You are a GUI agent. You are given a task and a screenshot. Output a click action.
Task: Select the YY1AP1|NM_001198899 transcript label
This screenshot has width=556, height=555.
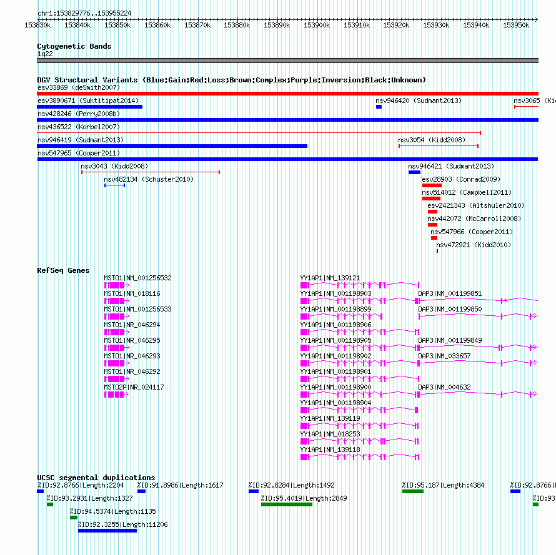336,310
